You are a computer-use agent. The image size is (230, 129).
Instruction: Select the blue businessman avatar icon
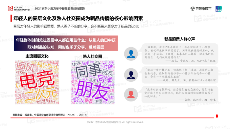click(131, 54)
